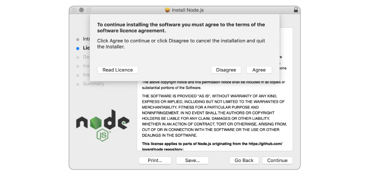The height and width of the screenshot is (175, 369).
Task: Click inside the licence text area
Action: [x=215, y=115]
